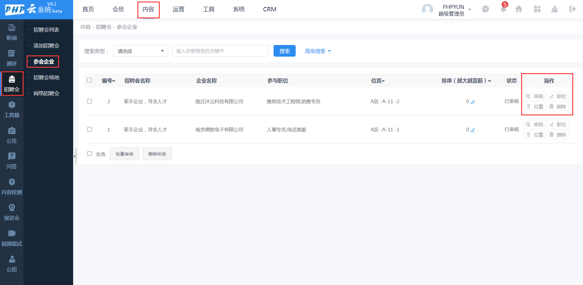The height and width of the screenshot is (285, 583).
Task: Switch to the 首页 top menu
Action: pyautogui.click(x=88, y=9)
